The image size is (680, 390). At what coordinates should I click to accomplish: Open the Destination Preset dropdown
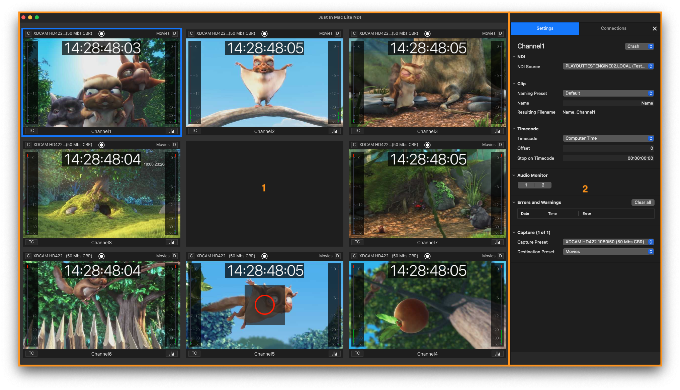coord(608,252)
